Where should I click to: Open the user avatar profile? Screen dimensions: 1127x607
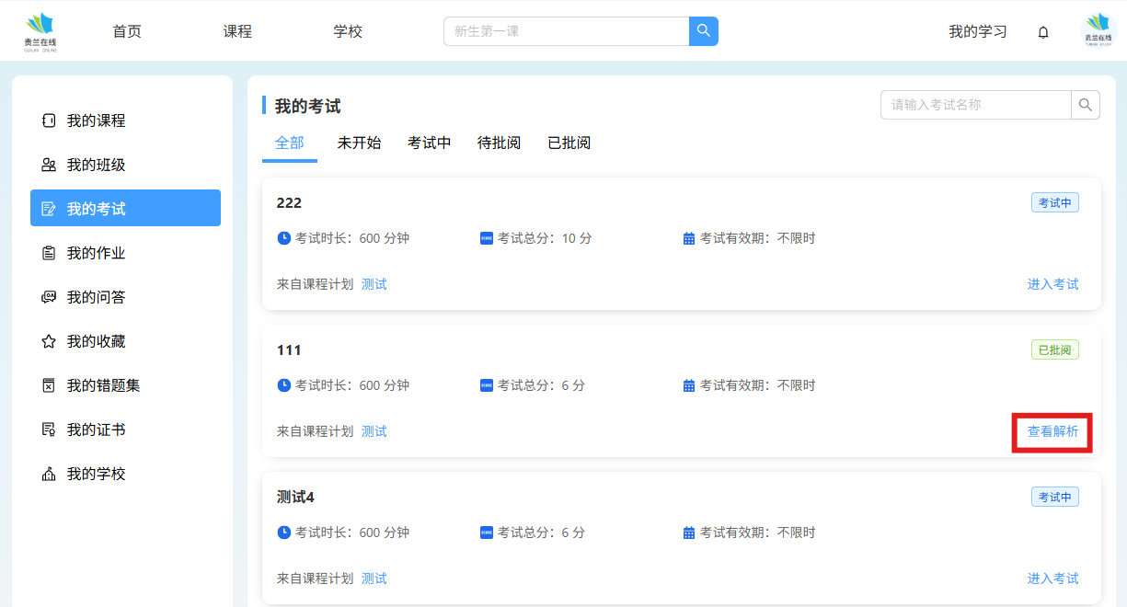click(1098, 31)
